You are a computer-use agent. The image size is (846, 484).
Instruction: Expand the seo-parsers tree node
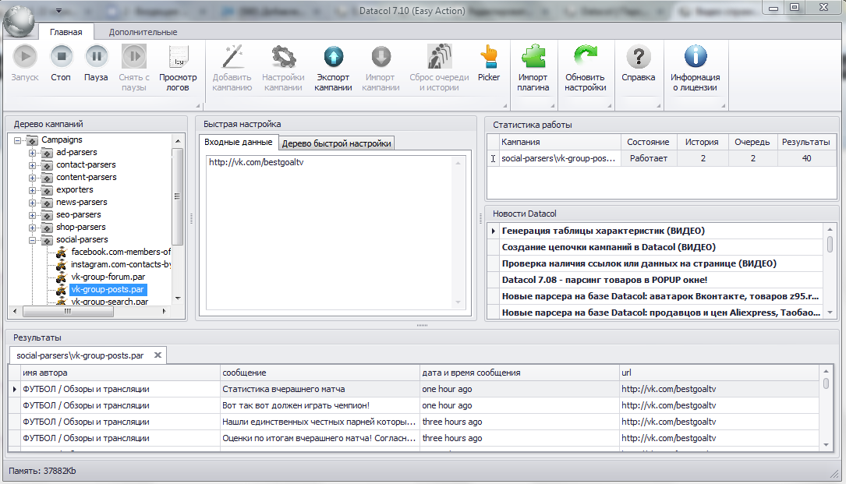(x=33, y=215)
